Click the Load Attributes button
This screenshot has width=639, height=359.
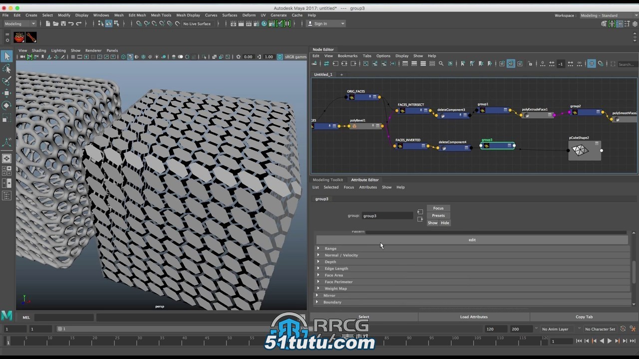tap(474, 317)
